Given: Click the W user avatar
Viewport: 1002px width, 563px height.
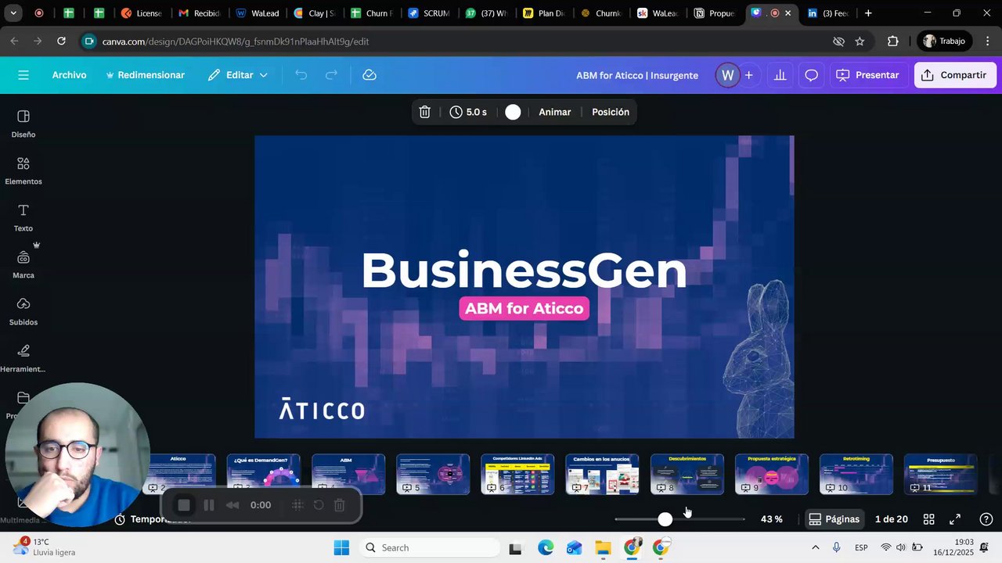Looking at the screenshot, I should point(727,75).
